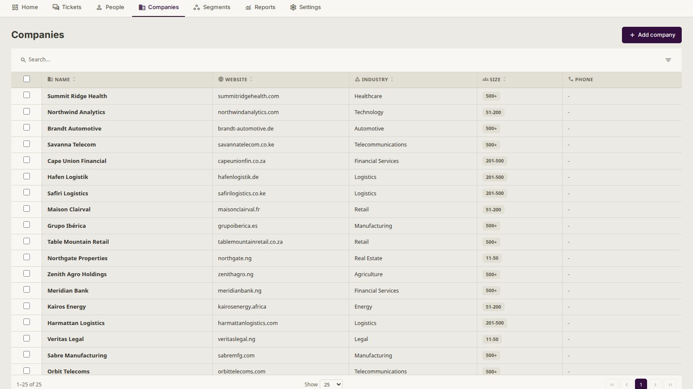The width and height of the screenshot is (693, 389).
Task: Open Northwind Analytics company link
Action: pos(76,112)
